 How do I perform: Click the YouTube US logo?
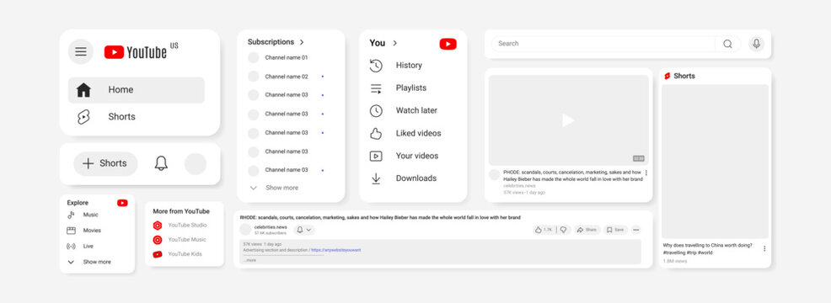141,51
